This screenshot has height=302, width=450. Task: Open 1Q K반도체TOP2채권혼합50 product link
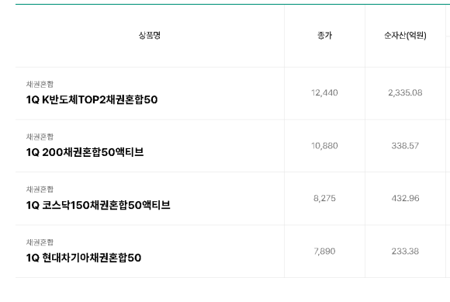click(x=92, y=99)
